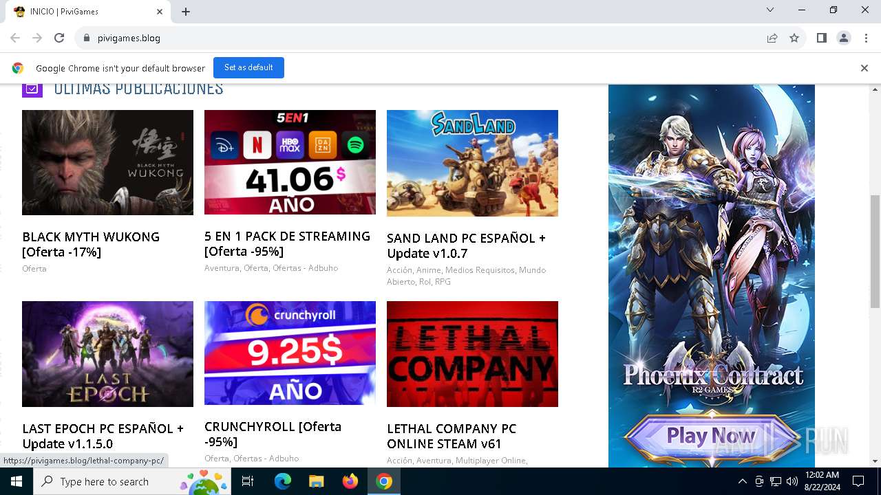Open network settings tray icon
Image resolution: width=881 pixels, height=495 pixels.
coord(776,481)
